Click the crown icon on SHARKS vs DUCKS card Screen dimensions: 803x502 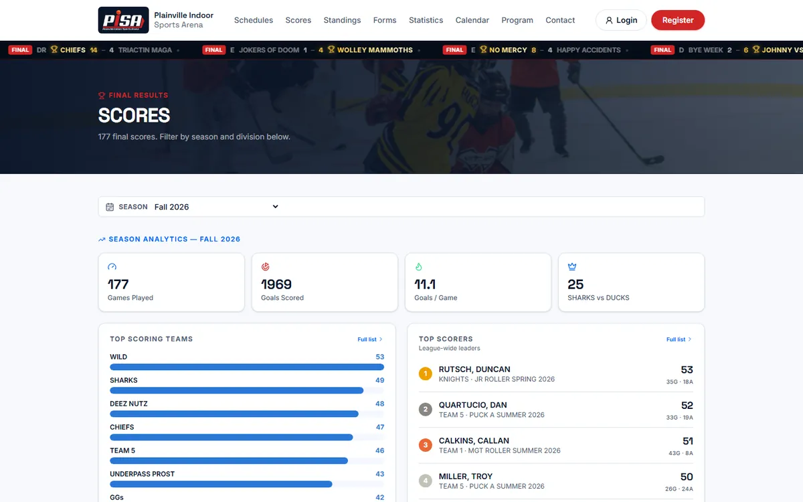572,266
